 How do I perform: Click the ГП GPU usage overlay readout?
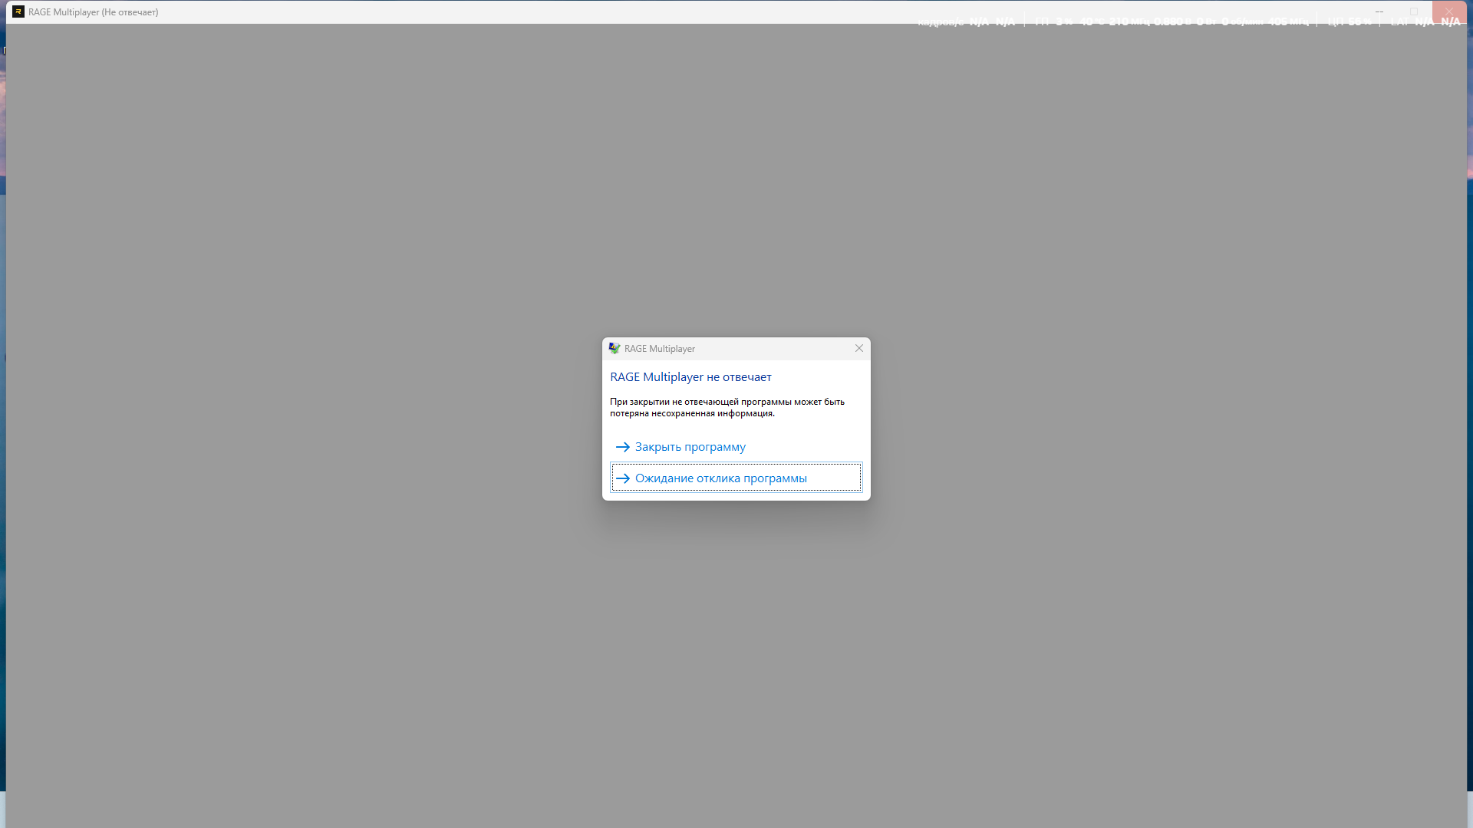click(x=1053, y=22)
